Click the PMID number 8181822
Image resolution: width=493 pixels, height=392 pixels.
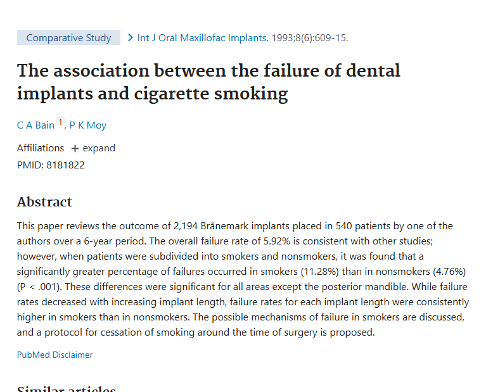pyautogui.click(x=65, y=165)
